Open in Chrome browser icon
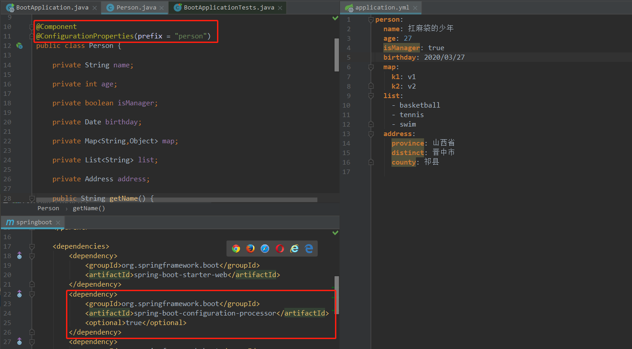Screen dimensions: 632x349 click(236, 249)
